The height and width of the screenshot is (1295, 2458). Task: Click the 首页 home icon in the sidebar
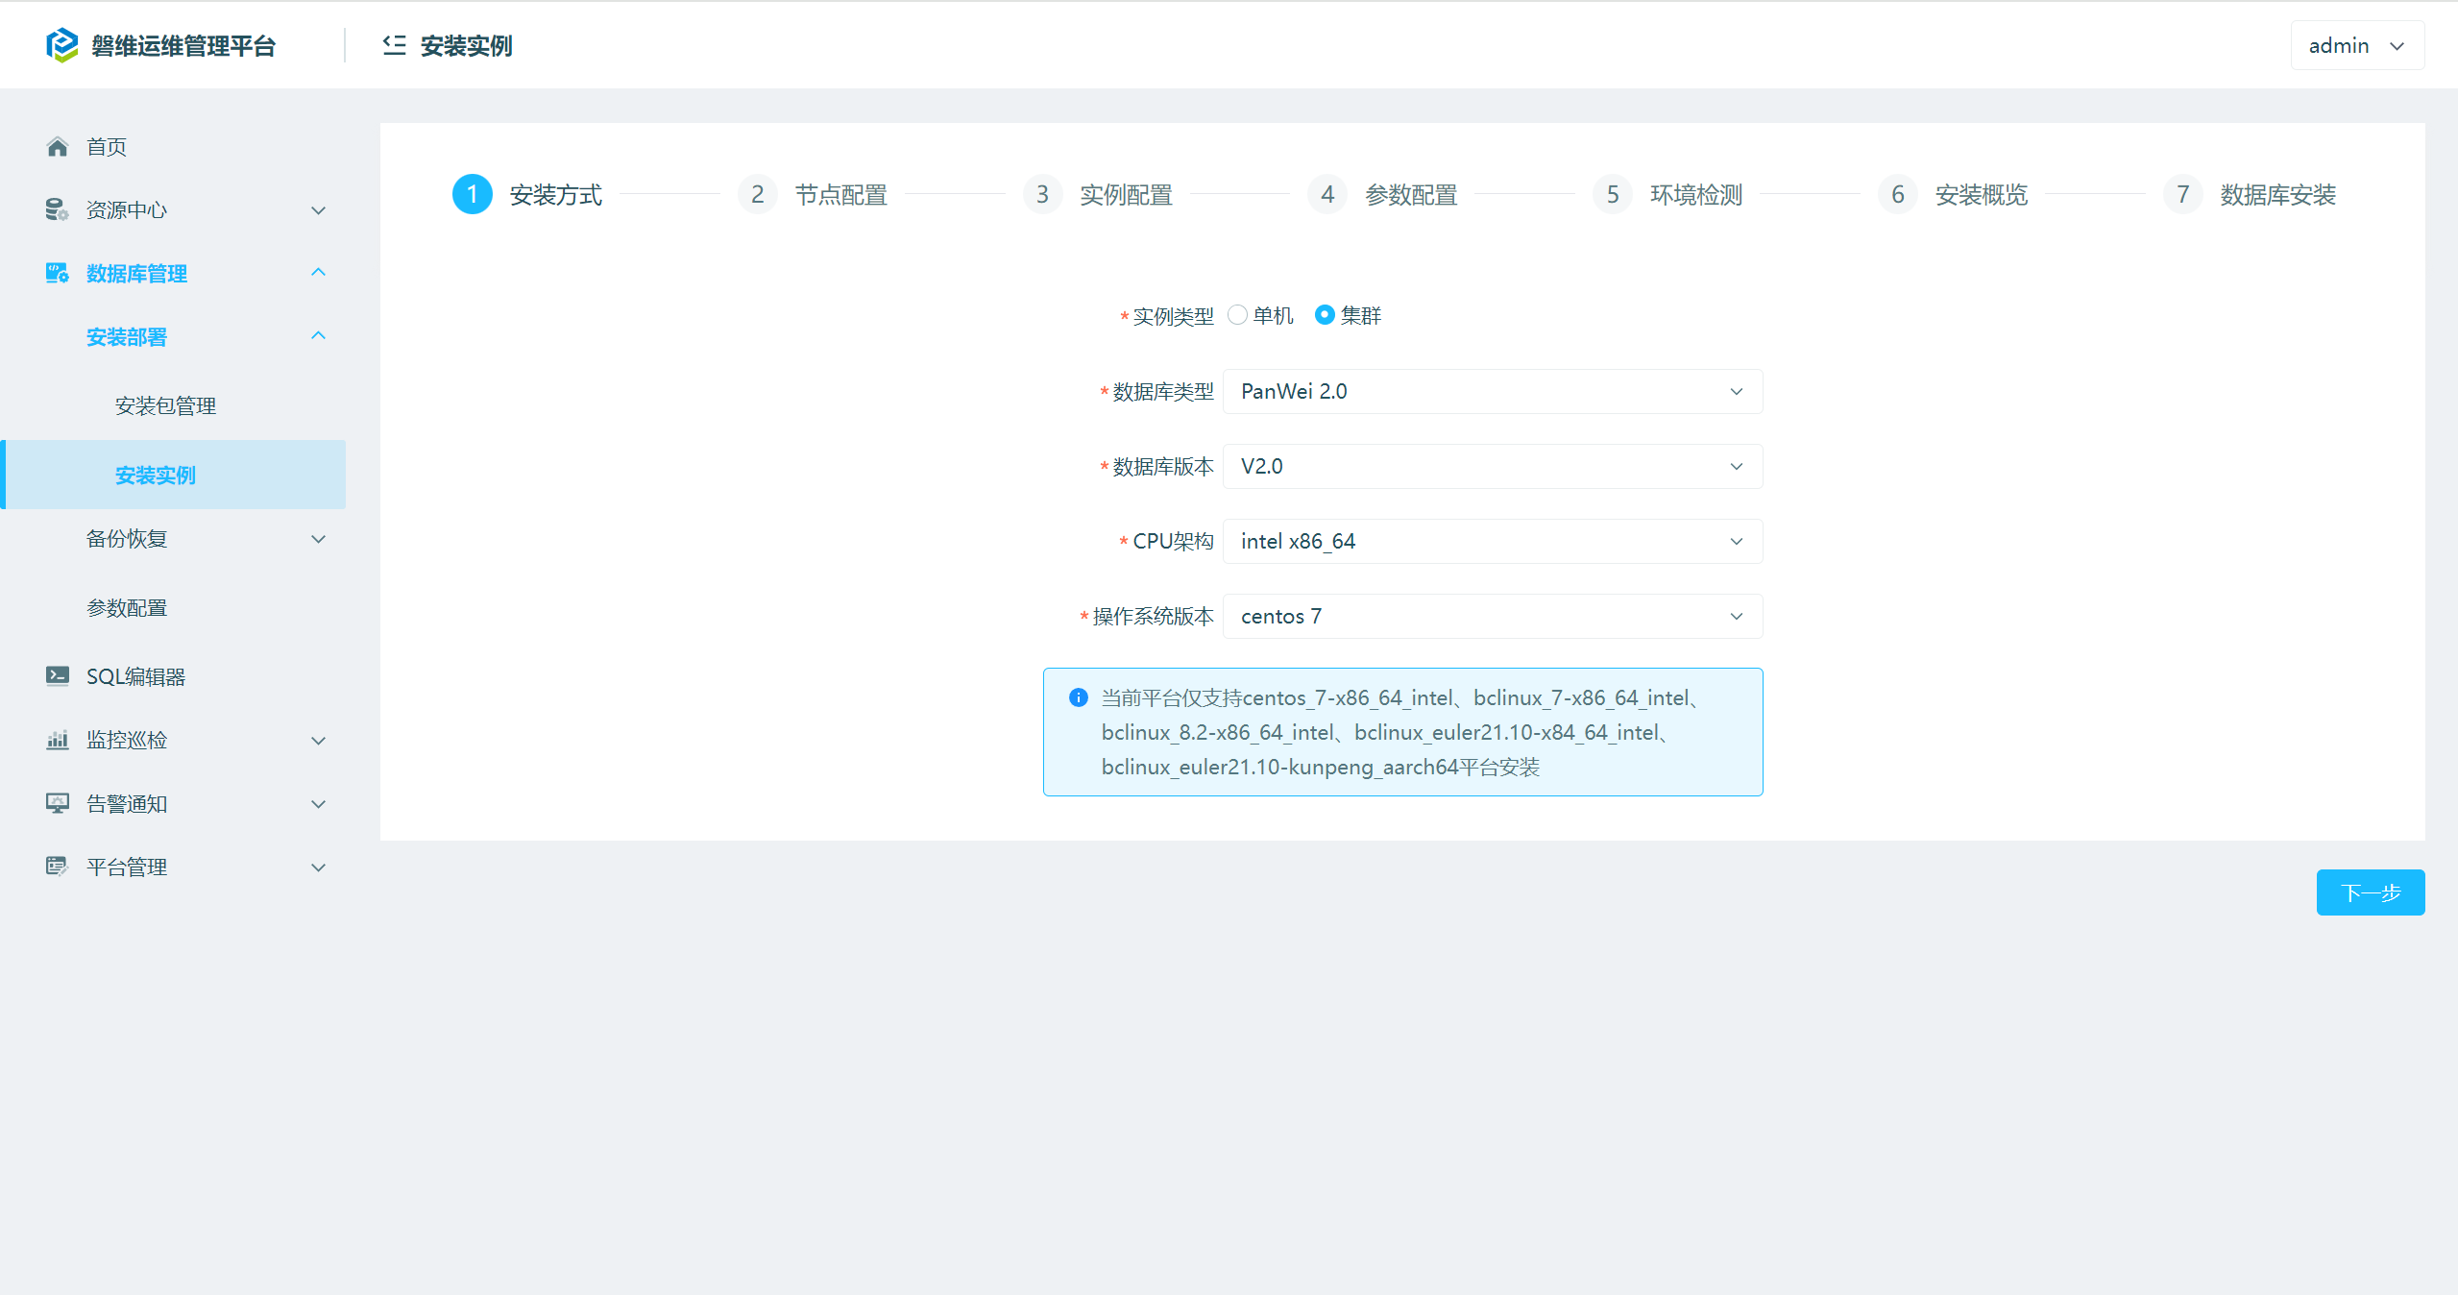click(58, 147)
